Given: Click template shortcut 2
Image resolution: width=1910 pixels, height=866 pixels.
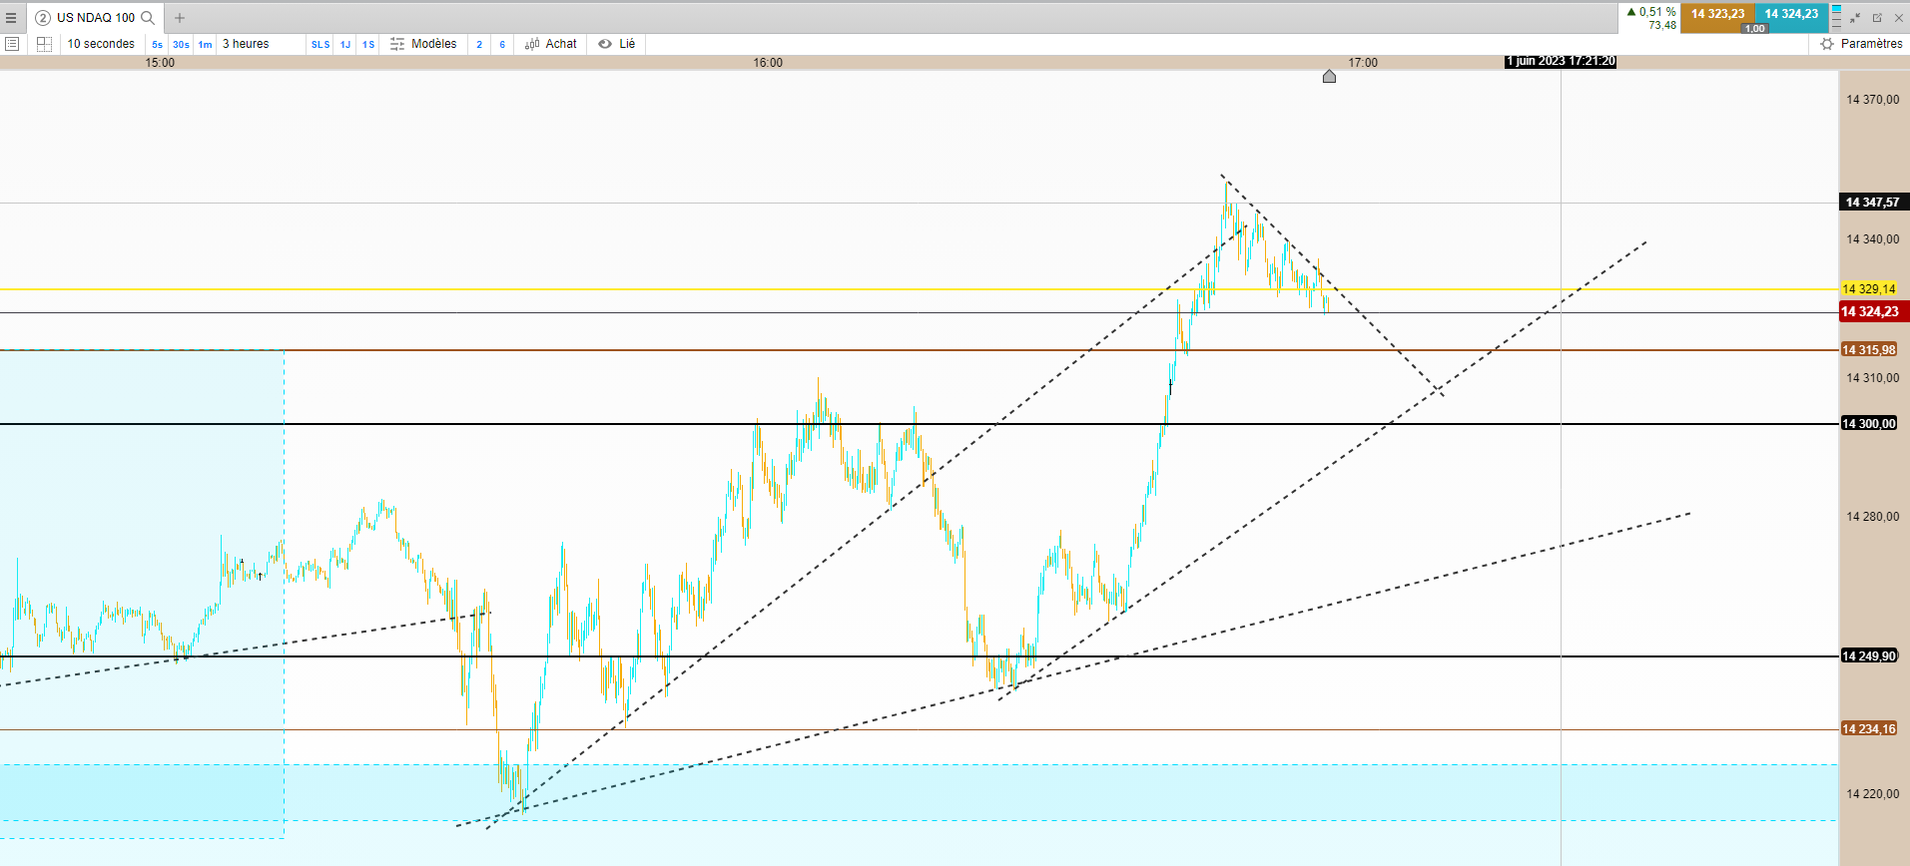Looking at the screenshot, I should 479,44.
